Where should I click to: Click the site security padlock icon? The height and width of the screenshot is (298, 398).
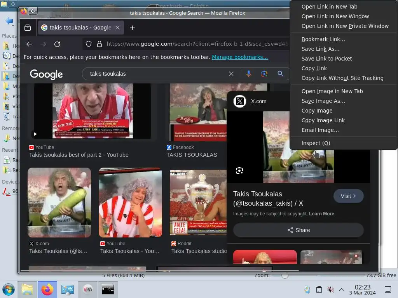point(99,44)
